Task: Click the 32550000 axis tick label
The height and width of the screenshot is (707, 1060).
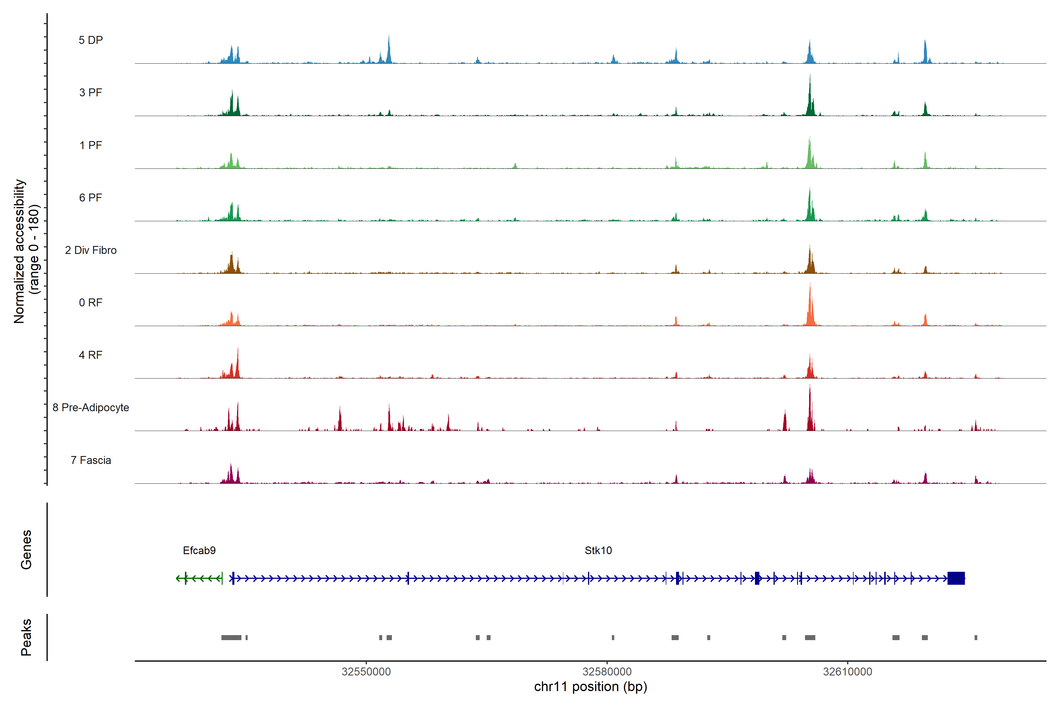Action: tap(366, 672)
